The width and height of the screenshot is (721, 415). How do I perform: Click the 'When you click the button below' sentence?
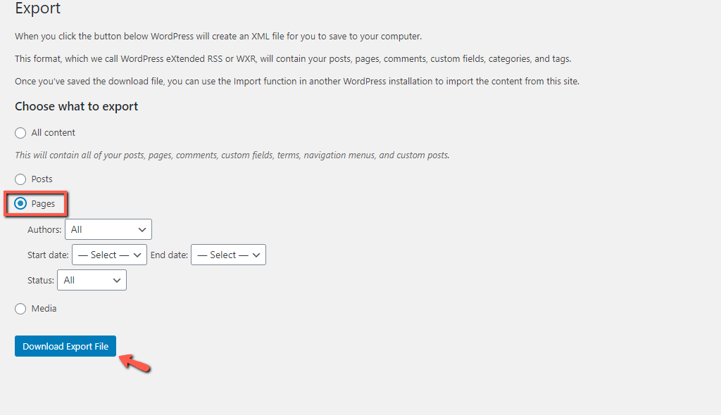pyautogui.click(x=218, y=37)
